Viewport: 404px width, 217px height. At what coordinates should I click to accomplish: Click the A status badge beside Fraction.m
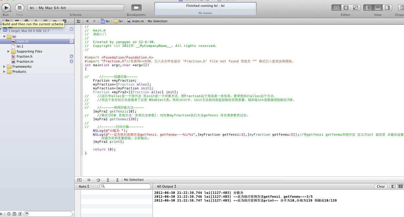(71, 61)
